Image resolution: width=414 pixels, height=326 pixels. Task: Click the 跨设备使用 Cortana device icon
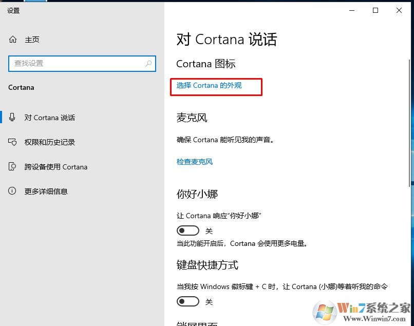click(12, 166)
